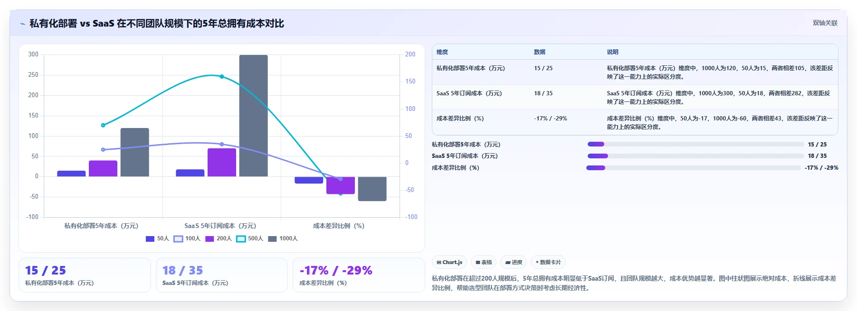The height and width of the screenshot is (311, 857).
Task: Open the 18 / 35 data card
Action: pyautogui.click(x=222, y=275)
